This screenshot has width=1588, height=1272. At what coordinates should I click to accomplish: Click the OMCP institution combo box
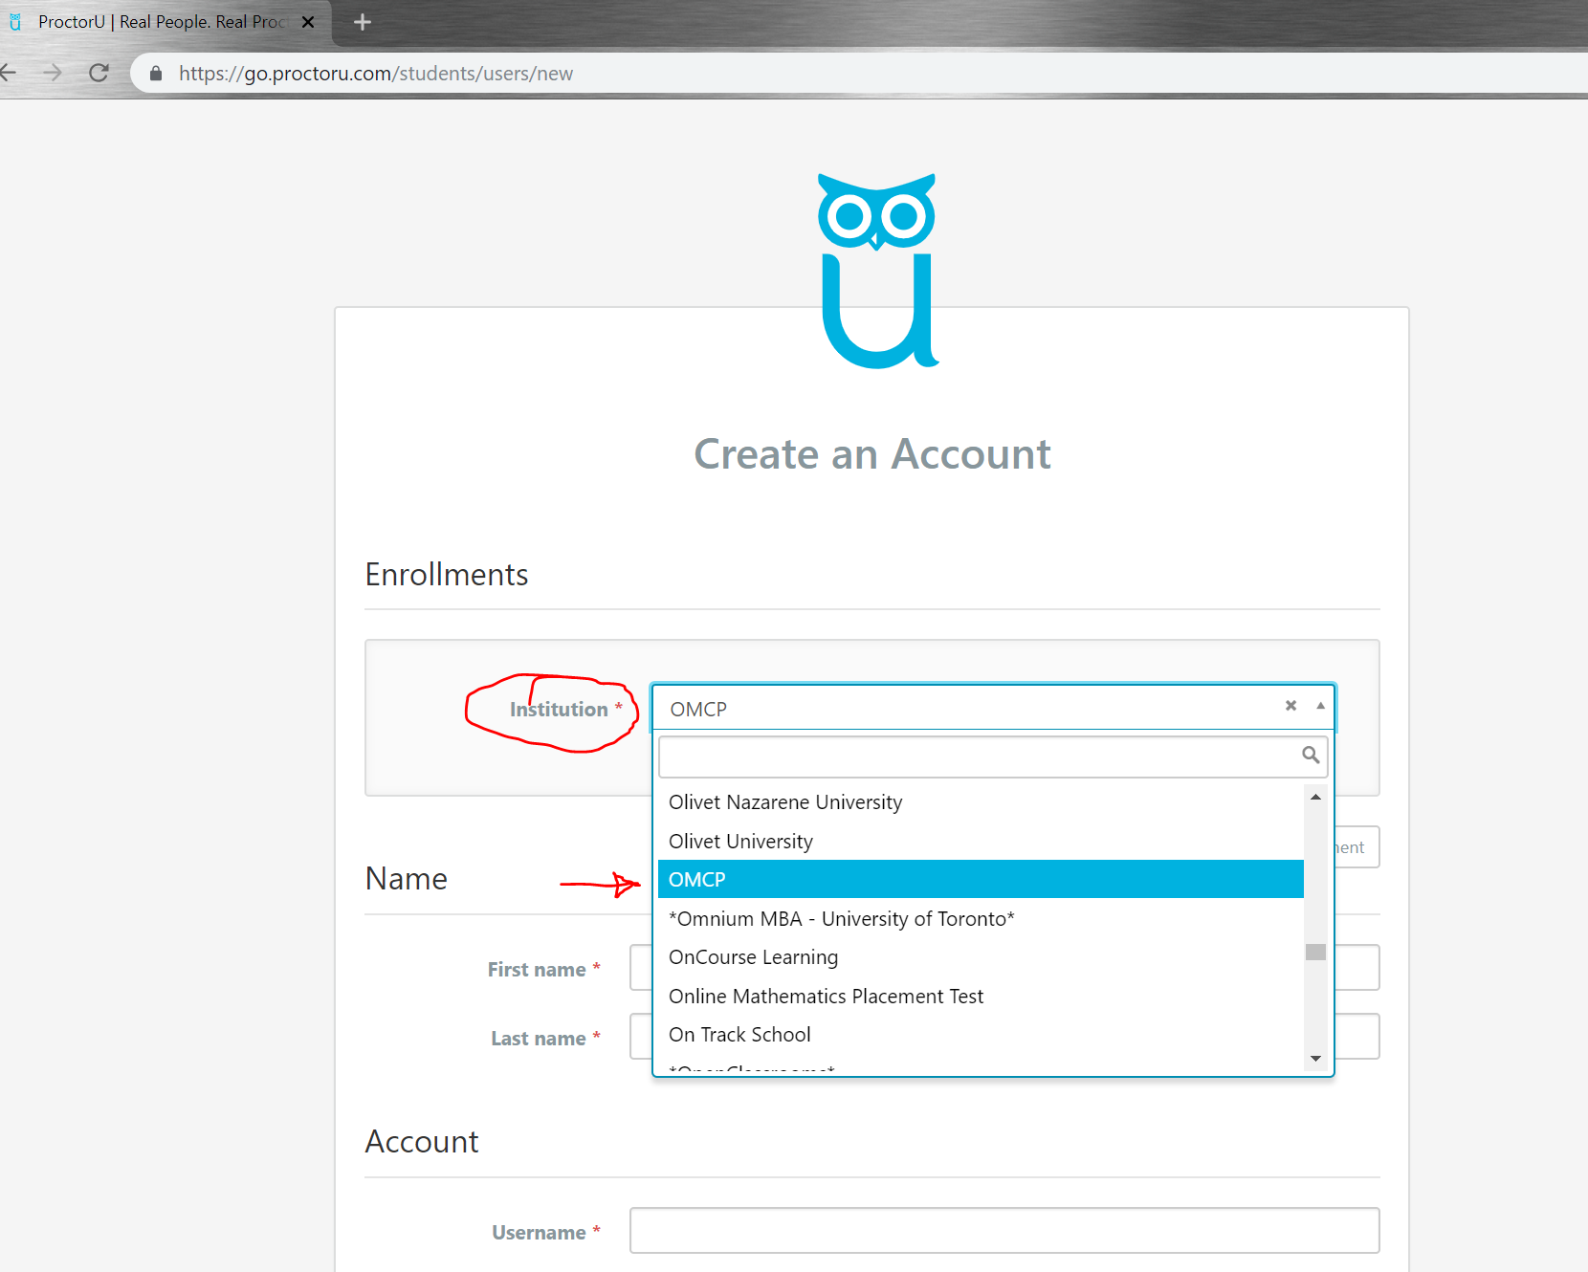point(993,709)
